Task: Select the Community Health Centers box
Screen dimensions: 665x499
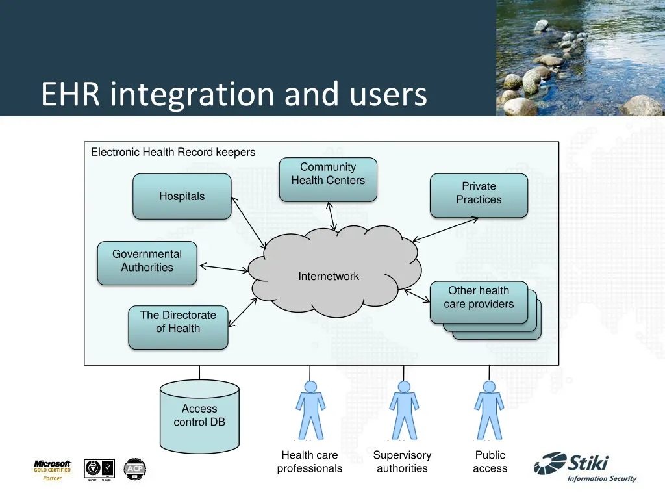Action: tap(328, 179)
